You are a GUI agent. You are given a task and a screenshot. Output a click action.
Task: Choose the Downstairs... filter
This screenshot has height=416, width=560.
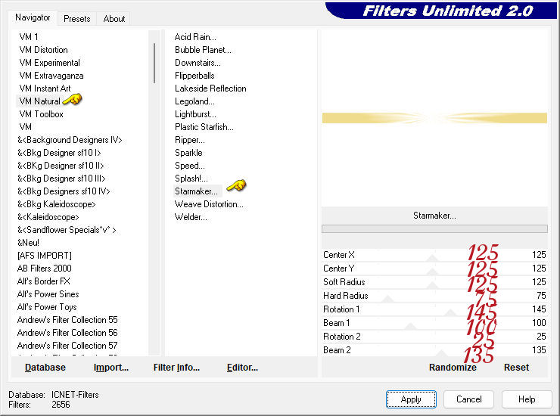[198, 63]
